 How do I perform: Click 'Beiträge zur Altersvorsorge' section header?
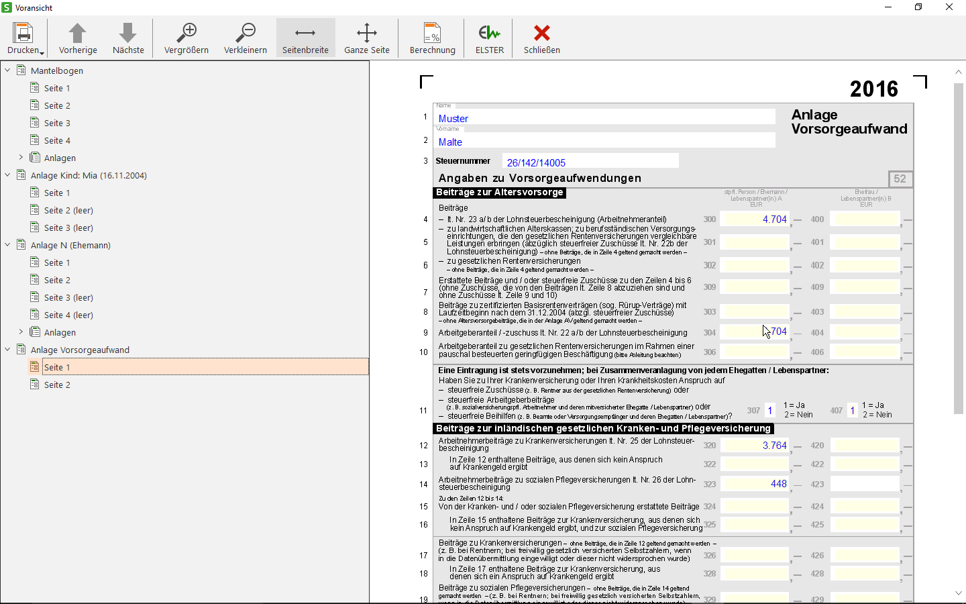click(500, 193)
